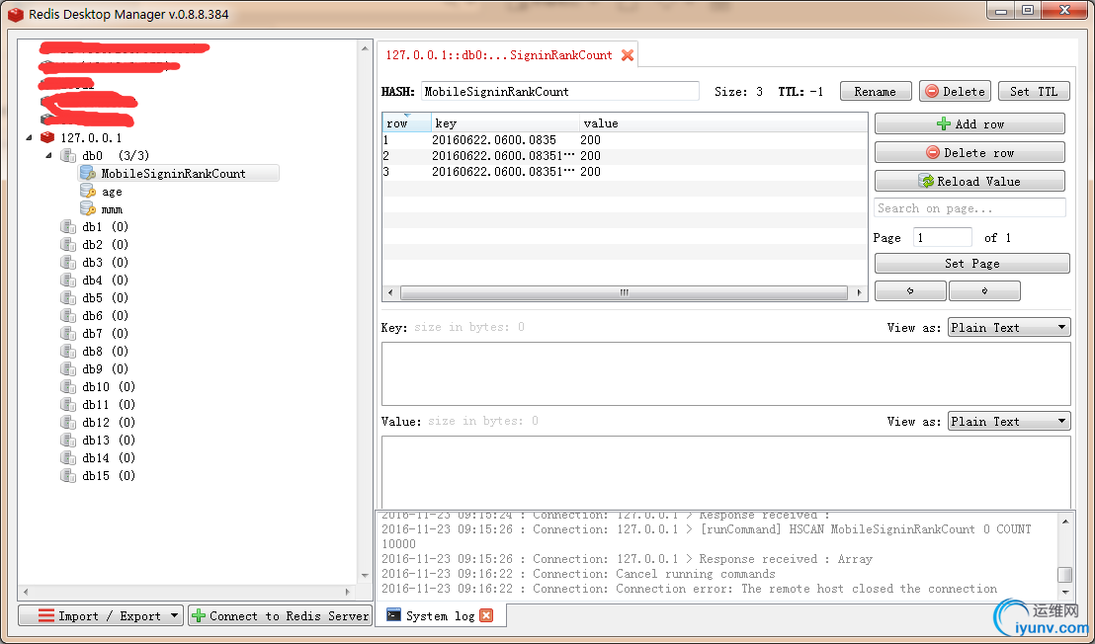Click the mmm key icon
This screenshot has height=644, width=1095.
87,208
